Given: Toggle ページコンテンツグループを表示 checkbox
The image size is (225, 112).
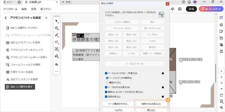Looking at the screenshot, I should point(106,73).
